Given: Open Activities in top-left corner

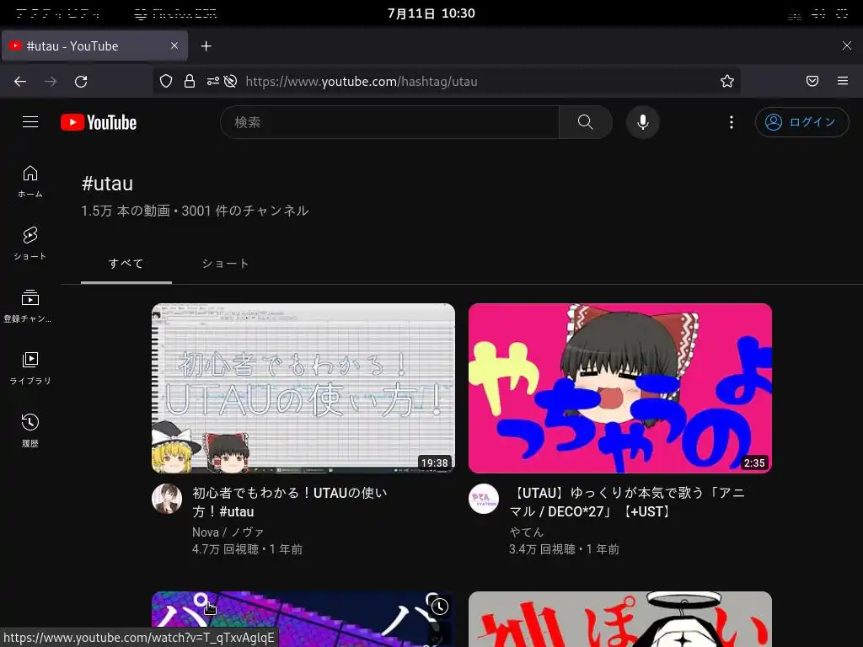Looking at the screenshot, I should tap(58, 13).
